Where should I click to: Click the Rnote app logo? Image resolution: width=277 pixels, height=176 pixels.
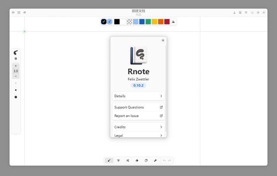pyautogui.click(x=138, y=56)
